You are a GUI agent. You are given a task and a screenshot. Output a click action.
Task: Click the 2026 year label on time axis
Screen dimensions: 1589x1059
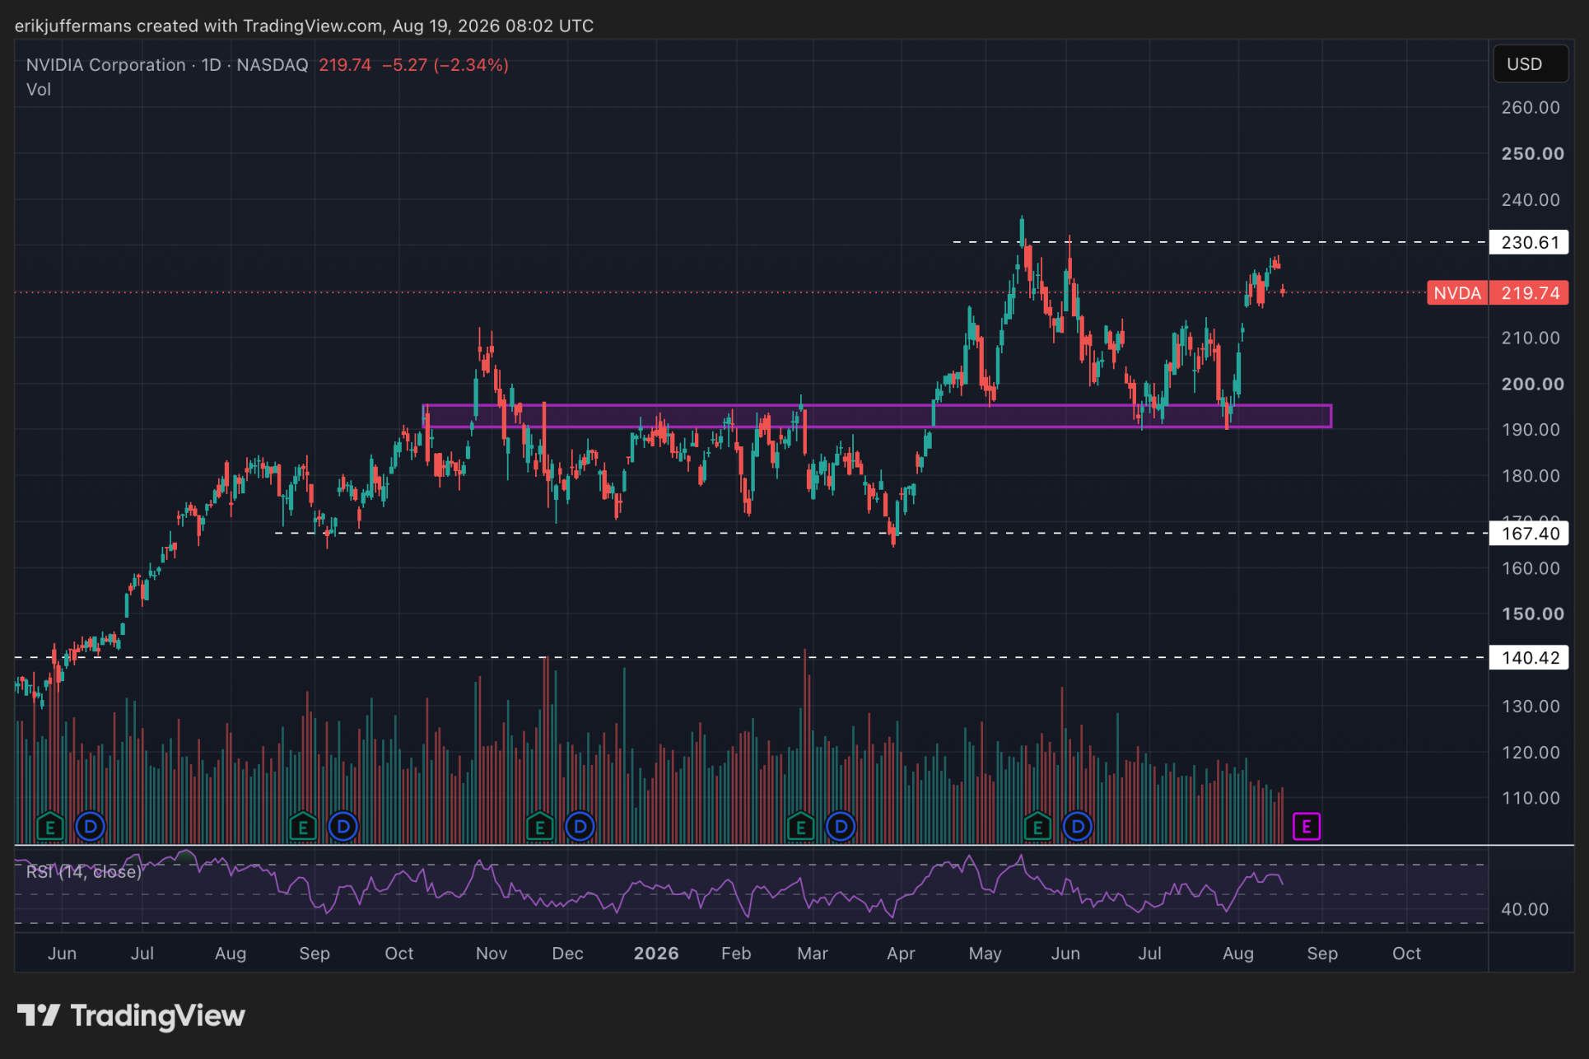(x=656, y=954)
